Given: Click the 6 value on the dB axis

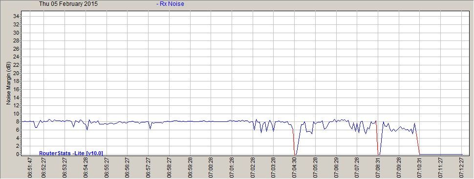Looking at the screenshot, I should [18, 130].
